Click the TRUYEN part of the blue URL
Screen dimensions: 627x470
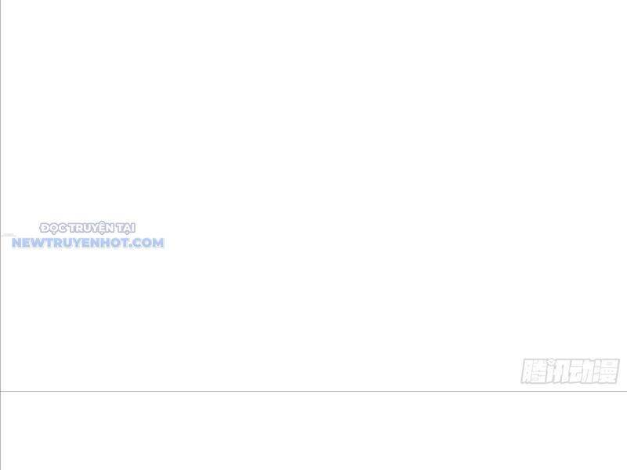[x=73, y=243]
